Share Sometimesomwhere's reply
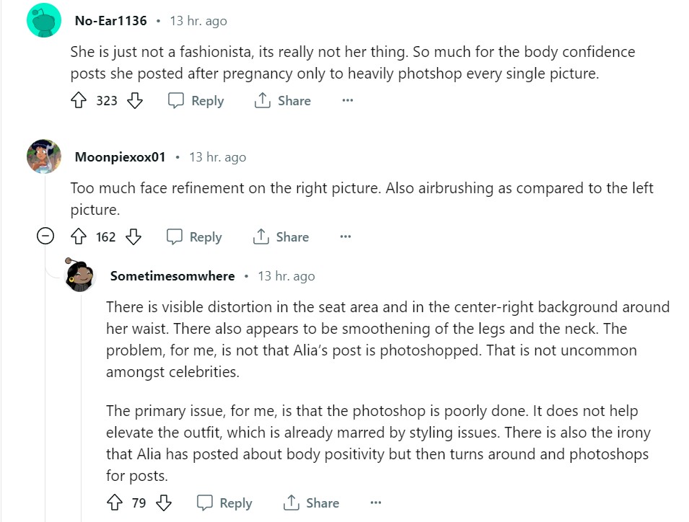The width and height of the screenshot is (689, 522). [x=312, y=503]
